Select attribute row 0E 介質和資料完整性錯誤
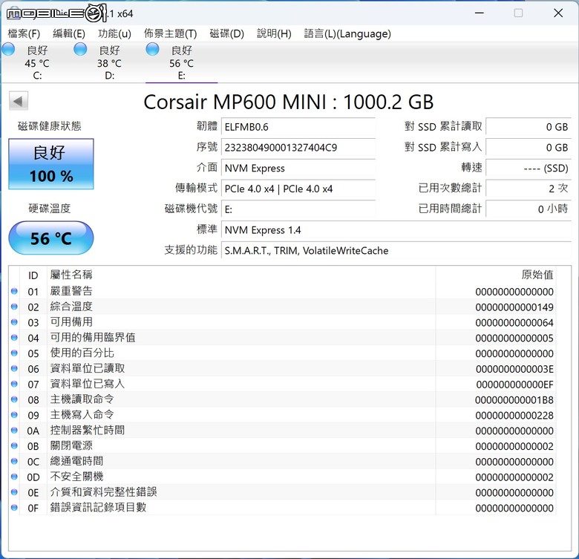 283,493
